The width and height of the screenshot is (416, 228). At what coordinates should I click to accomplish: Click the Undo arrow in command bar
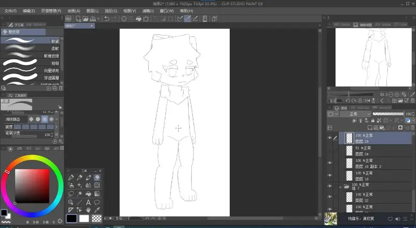click(x=107, y=19)
